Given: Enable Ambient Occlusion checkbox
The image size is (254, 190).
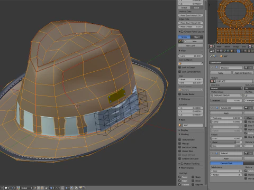Looking at the screenshot, I should [180, 158].
